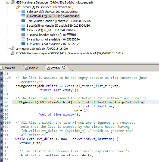The image size is (159, 162).
Task: Select frame 1 symbol is not available
Action: pos(53,44)
